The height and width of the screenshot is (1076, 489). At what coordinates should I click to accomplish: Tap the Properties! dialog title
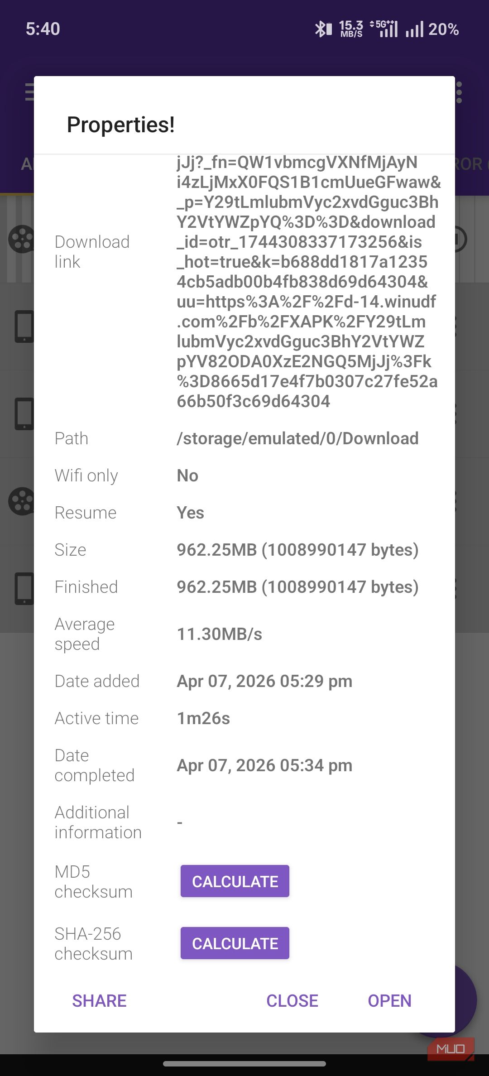coord(120,125)
